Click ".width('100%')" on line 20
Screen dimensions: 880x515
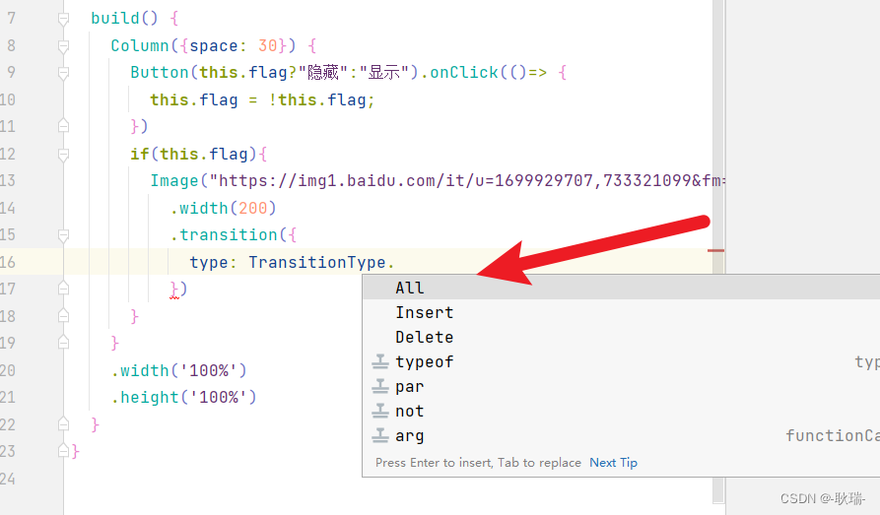179,370
